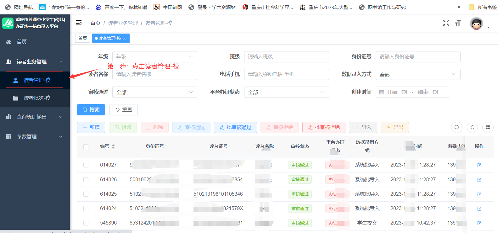Open the 数据录入方式 dropdown
The width and height of the screenshot is (498, 233).
[x=418, y=74]
